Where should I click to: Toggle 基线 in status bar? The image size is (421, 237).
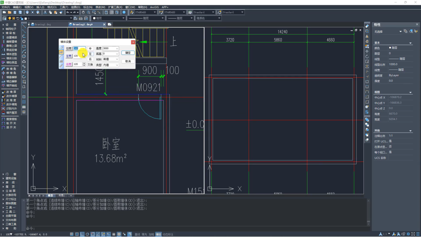click(137, 234)
